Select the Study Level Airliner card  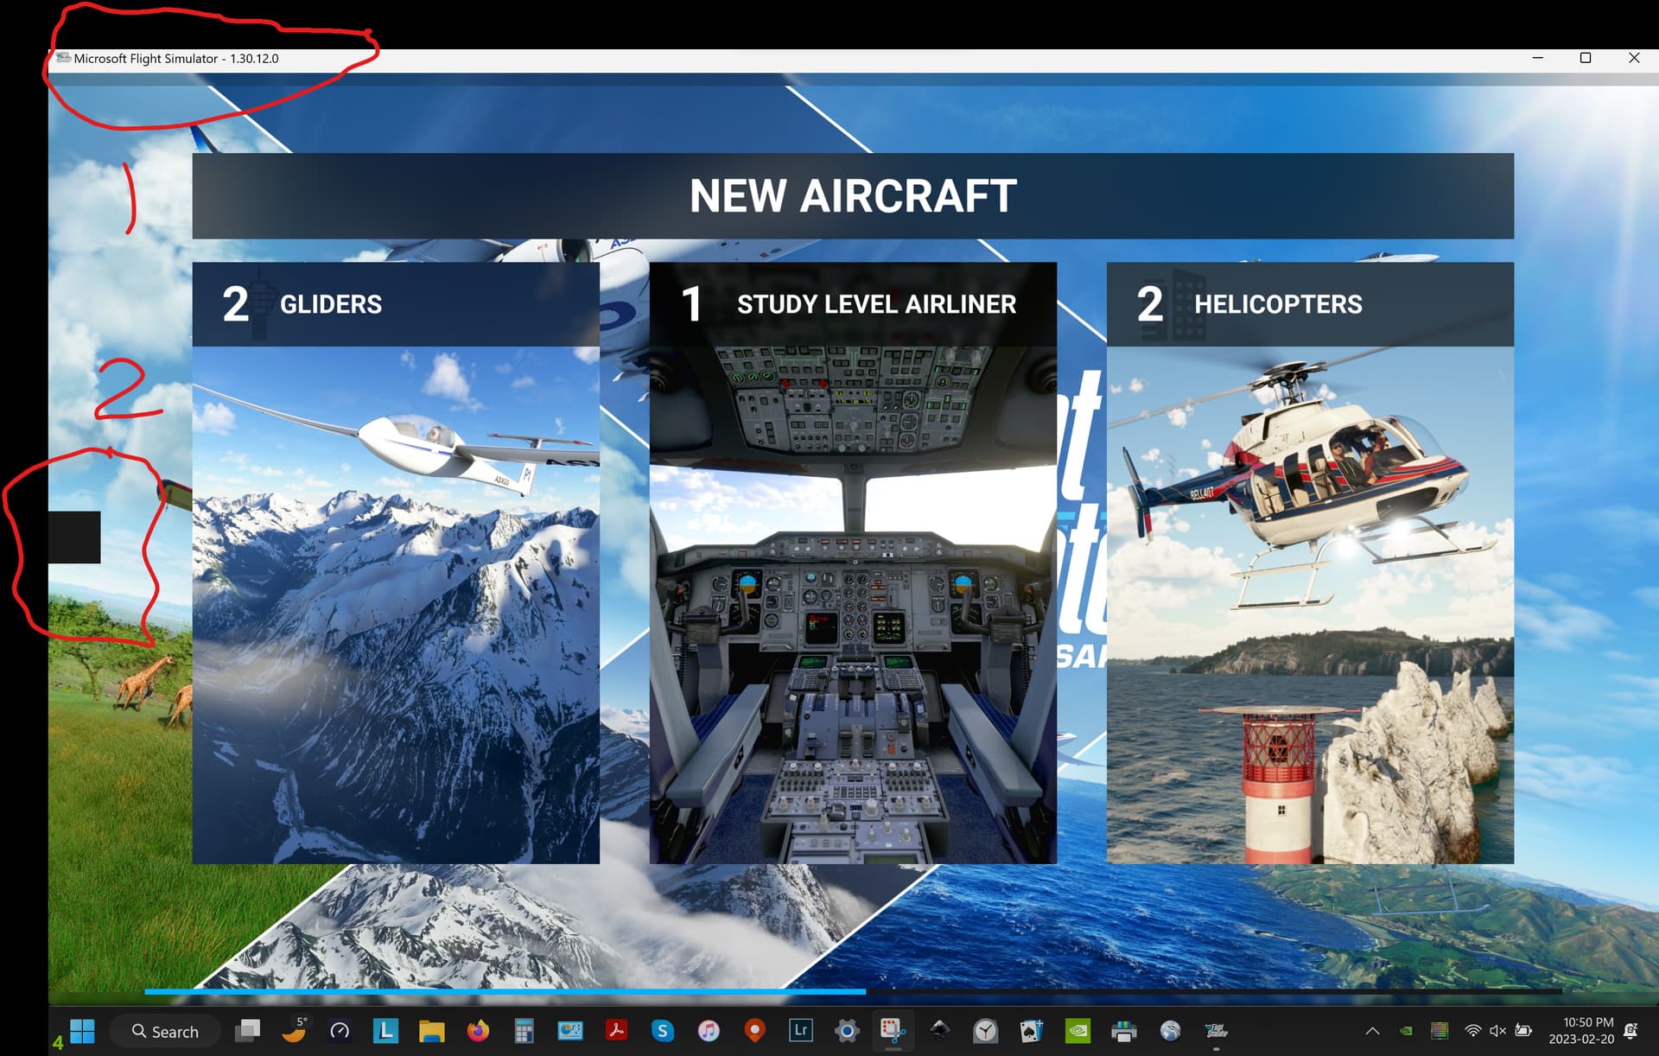coord(853,563)
